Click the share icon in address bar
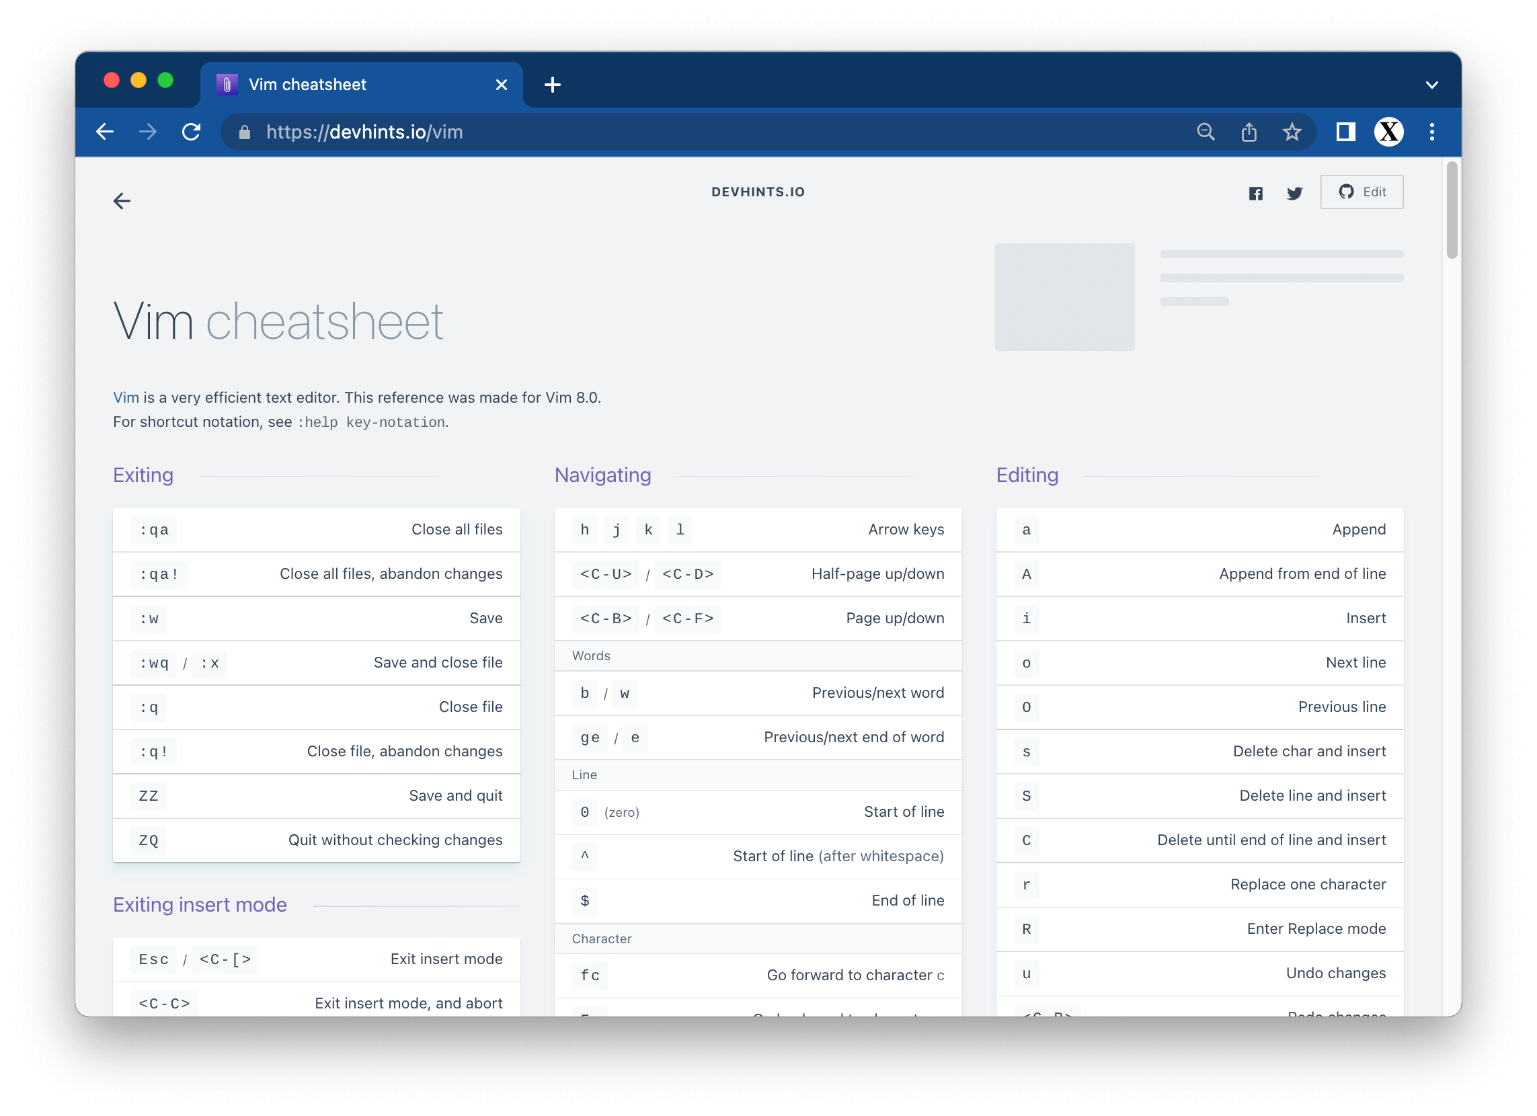Screen dimensions: 1537x1116 click(1249, 132)
